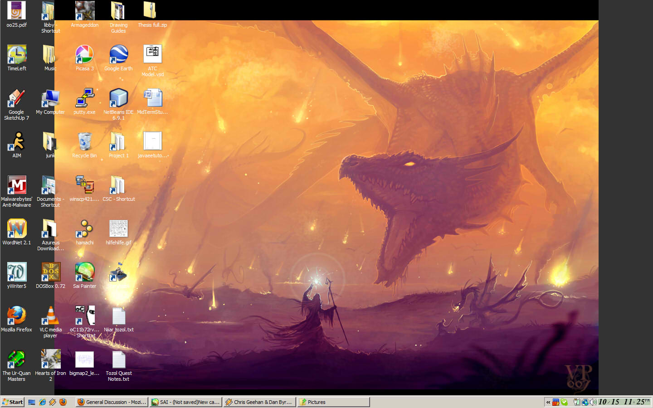Click the taskbar date and time clock
The image size is (653, 408).
(624, 402)
